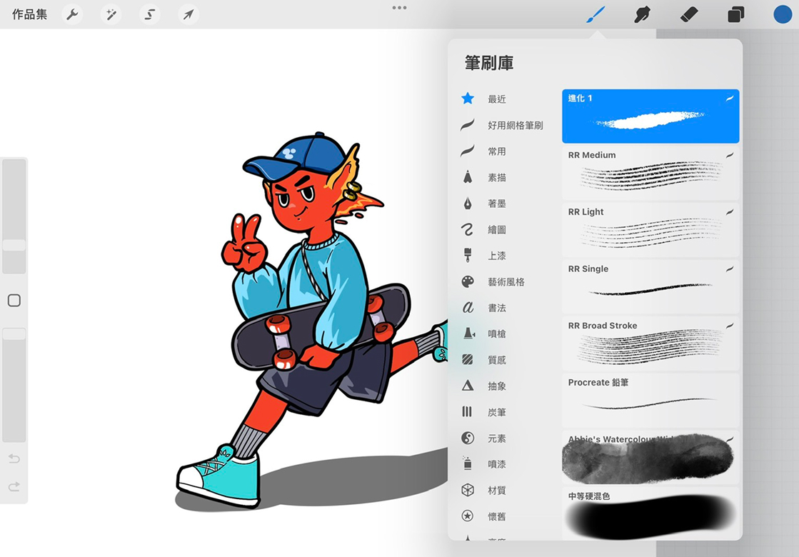The width and height of the screenshot is (799, 557).
Task: Open the 書法 brush category
Action: tap(496, 308)
